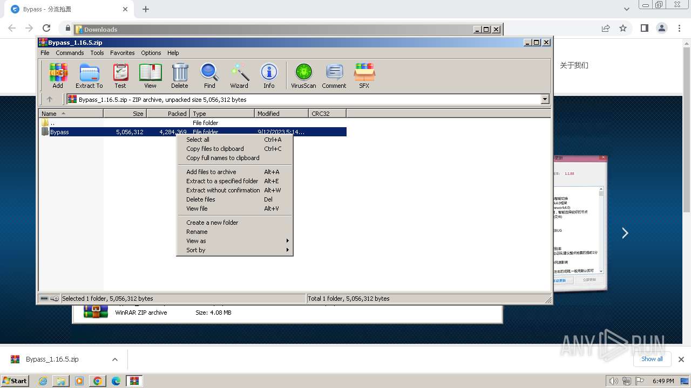Open the Commands menu
The height and width of the screenshot is (388, 691).
pos(70,53)
